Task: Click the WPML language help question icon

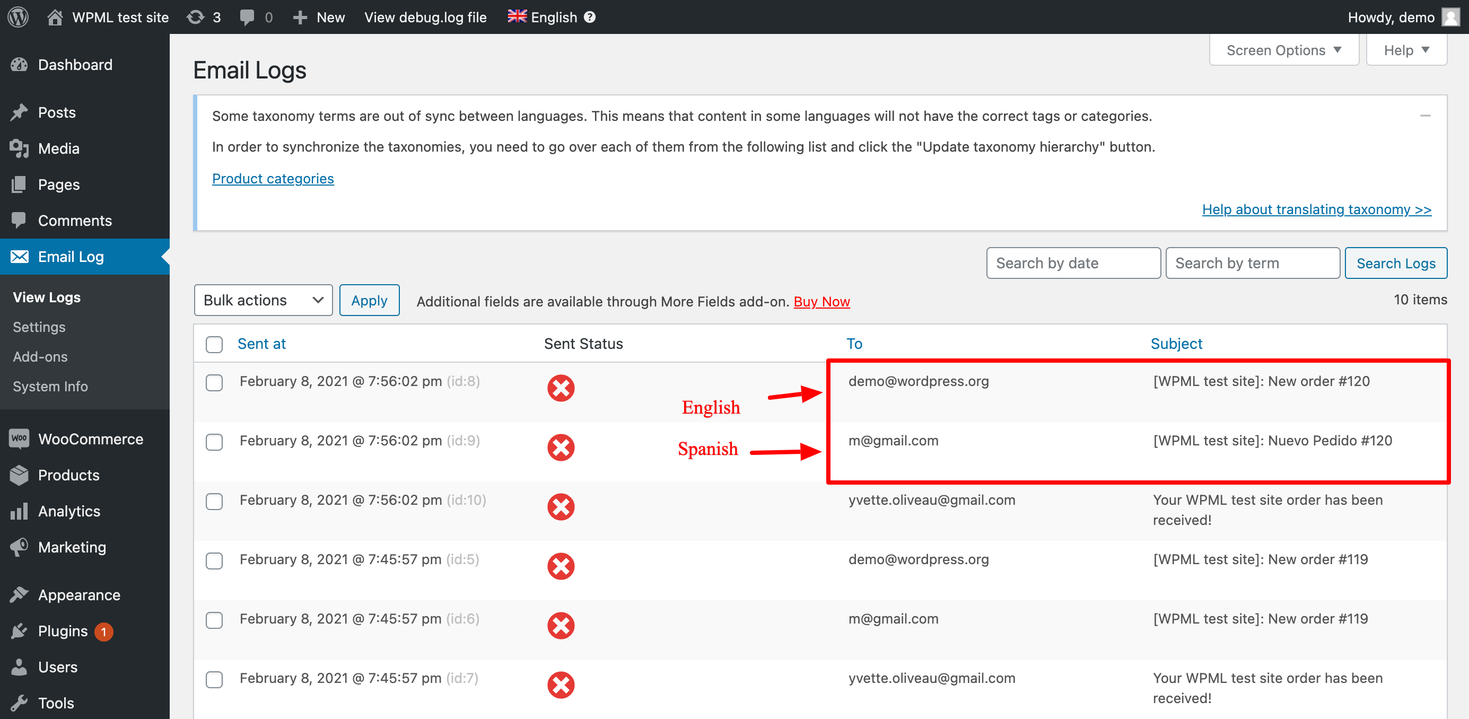Action: point(590,17)
